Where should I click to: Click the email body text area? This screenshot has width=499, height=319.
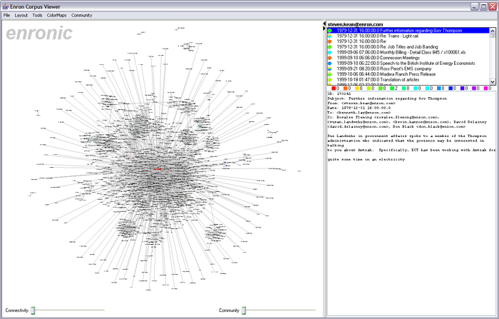(411, 203)
